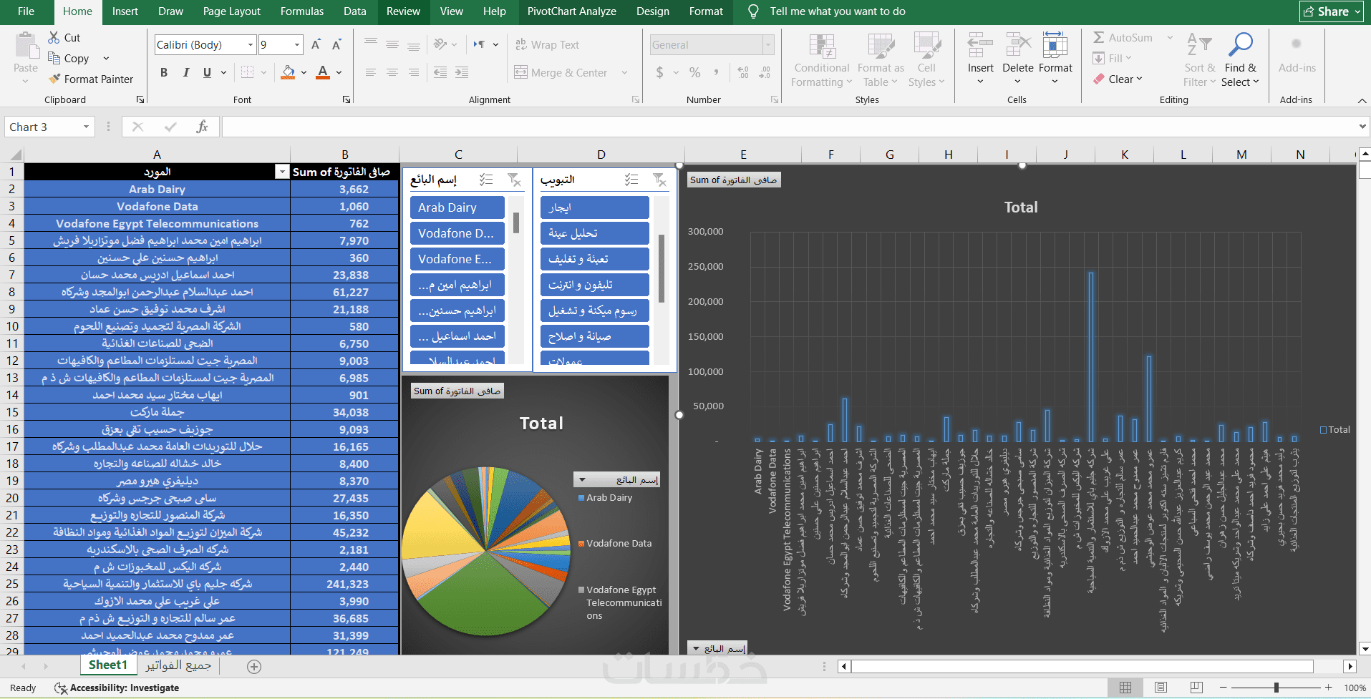The image size is (1371, 699).
Task: Click the formula bar input
Action: [788, 127]
